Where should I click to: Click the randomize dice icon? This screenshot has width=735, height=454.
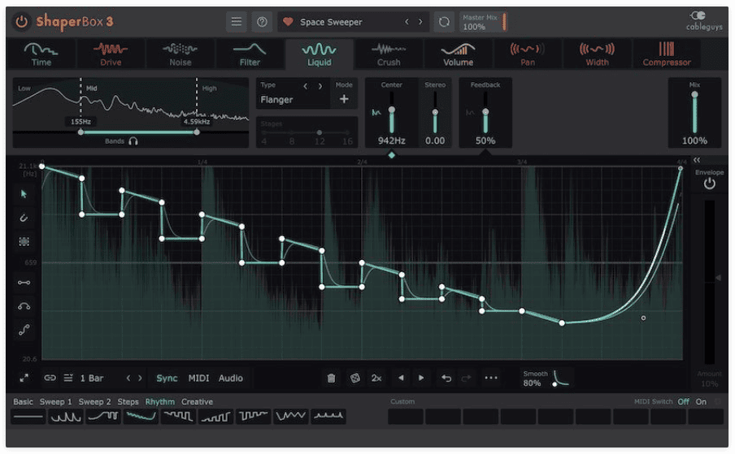click(354, 378)
